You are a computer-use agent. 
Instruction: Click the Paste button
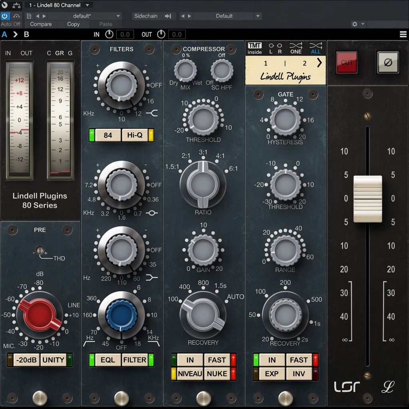pyautogui.click(x=105, y=24)
